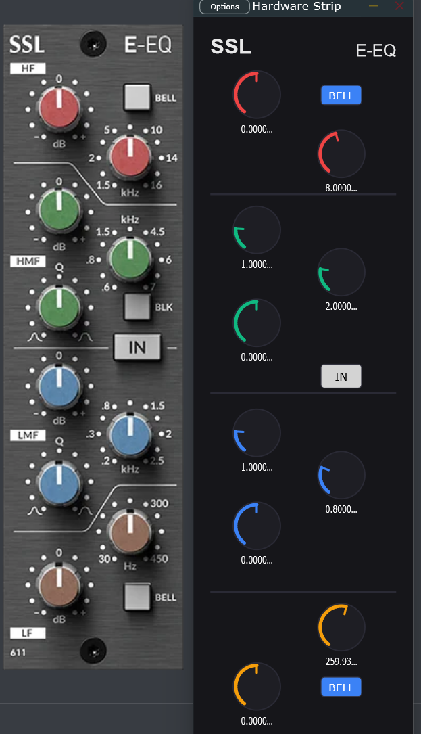The image size is (421, 734).
Task: Click the 0.8000 LMF frequency value
Action: pyautogui.click(x=341, y=509)
